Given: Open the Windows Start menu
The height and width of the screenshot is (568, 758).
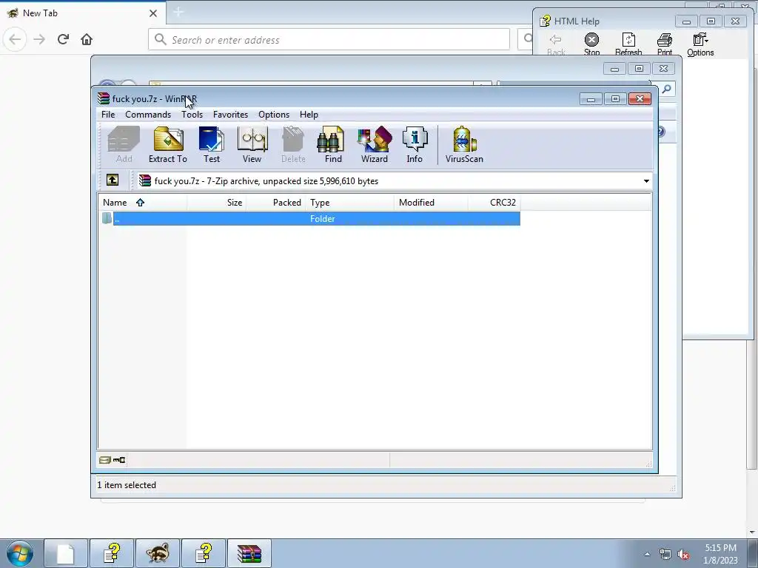Looking at the screenshot, I should (x=20, y=553).
